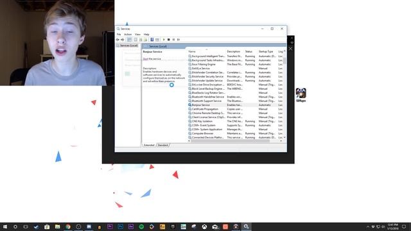Open the Services magnifier taskbar icon
This screenshot has width=411, height=231.
tap(246, 227)
